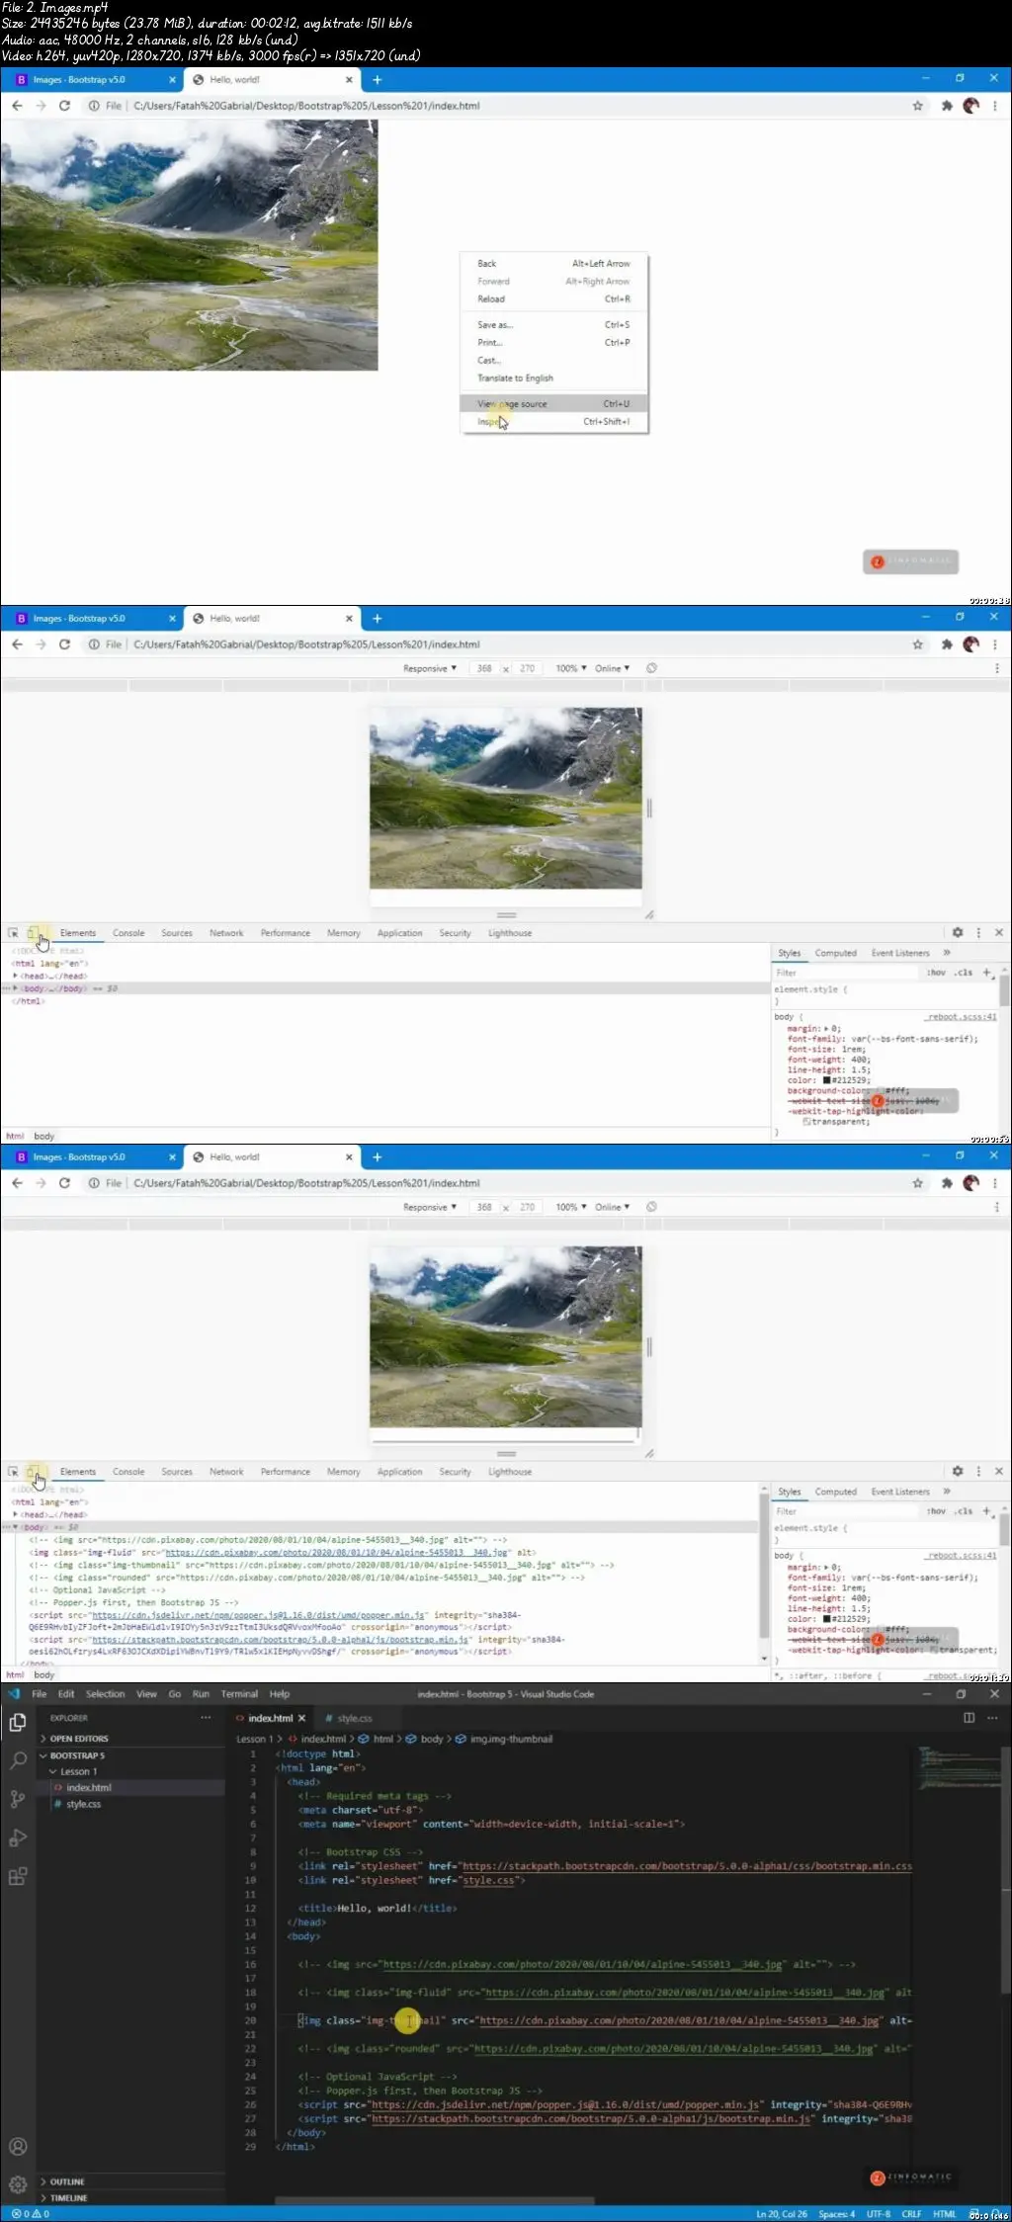Toggle :hov element state in expanded-body Styles pane

pyautogui.click(x=936, y=1511)
